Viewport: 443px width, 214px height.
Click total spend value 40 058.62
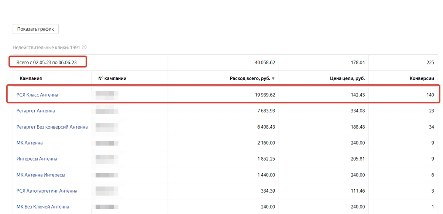pyautogui.click(x=265, y=63)
